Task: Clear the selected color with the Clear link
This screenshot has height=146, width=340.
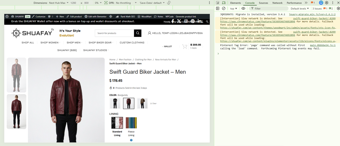Action: [x=153, y=103]
